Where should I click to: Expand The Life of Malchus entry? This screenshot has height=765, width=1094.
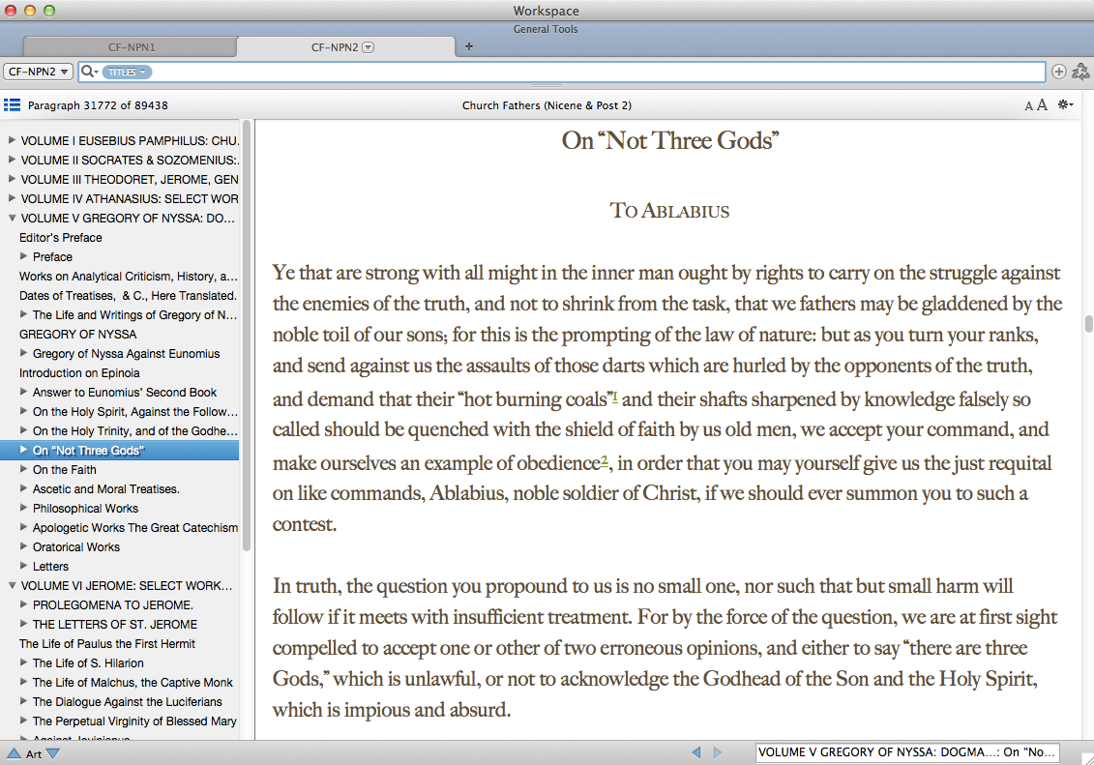[24, 682]
